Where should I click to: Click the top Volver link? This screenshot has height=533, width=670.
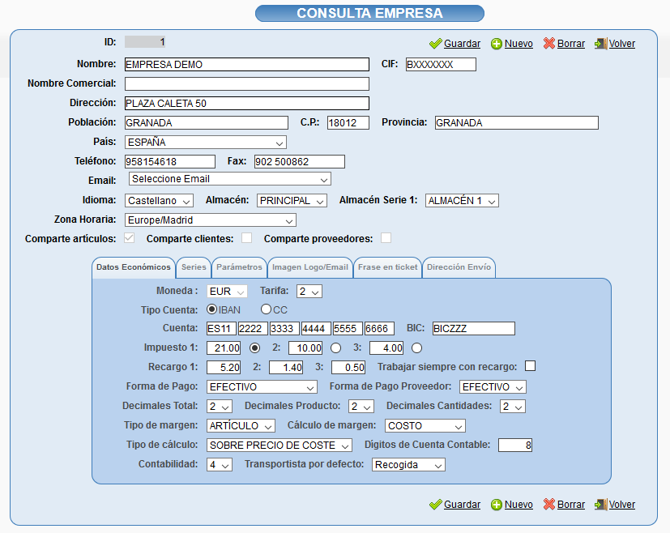click(621, 44)
